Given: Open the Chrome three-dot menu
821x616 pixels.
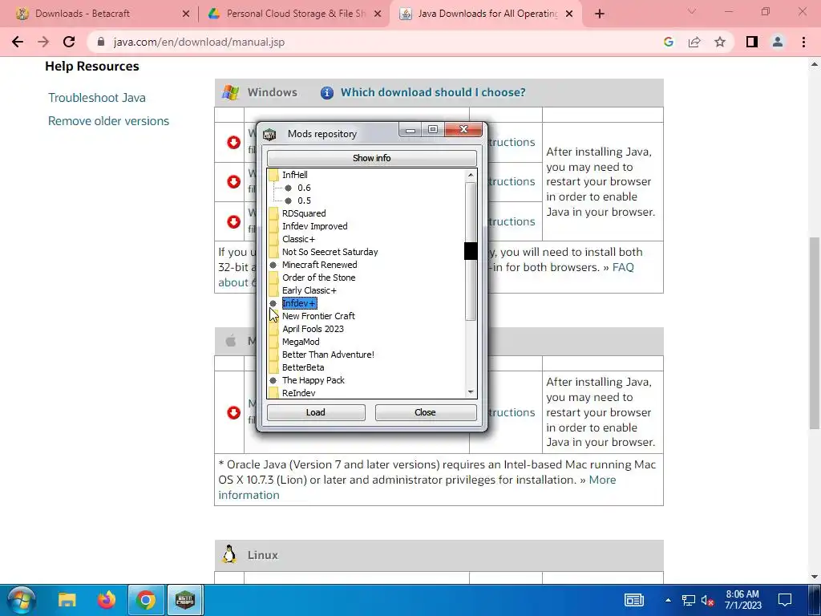Looking at the screenshot, I should point(803,42).
